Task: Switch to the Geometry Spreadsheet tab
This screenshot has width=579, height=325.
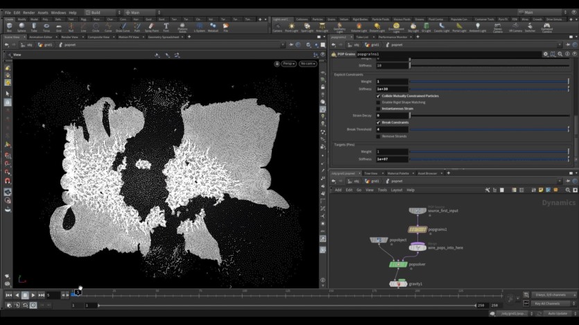Action: click(163, 37)
